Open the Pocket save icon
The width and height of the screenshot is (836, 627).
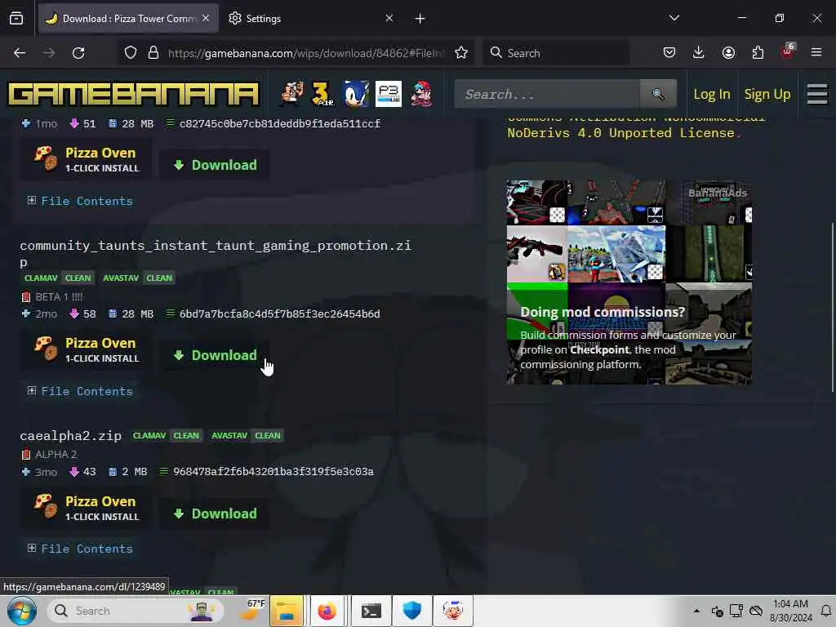[x=669, y=52]
